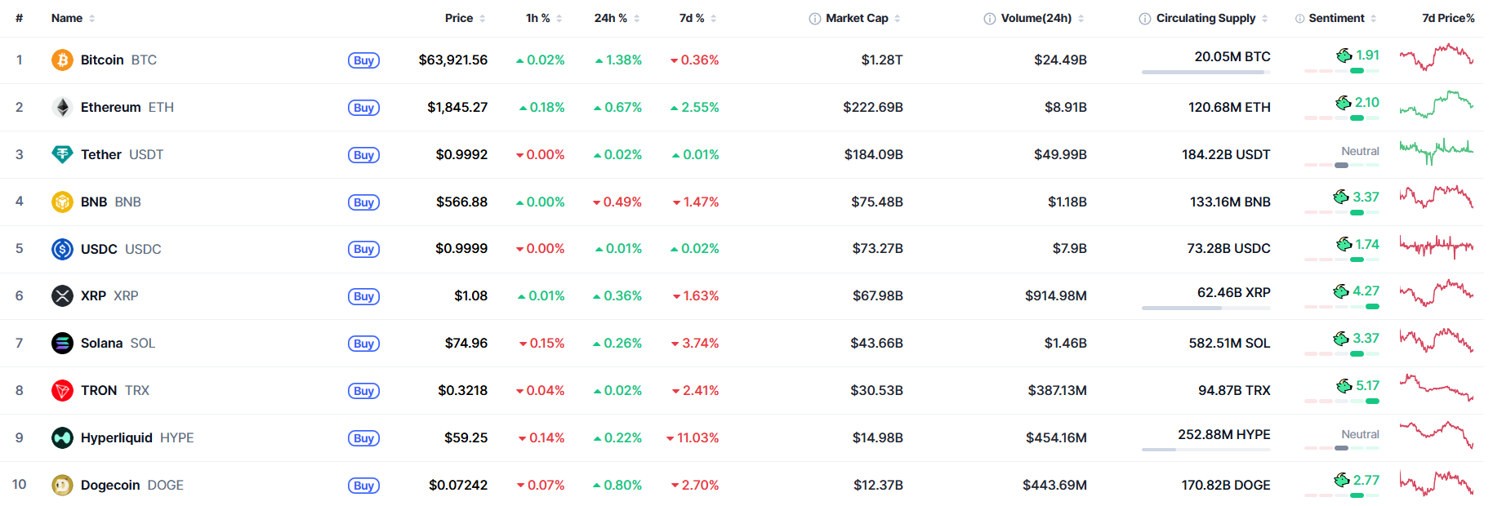Click the XRP circulating supply progress bar
The image size is (1493, 506).
[x=1206, y=308]
